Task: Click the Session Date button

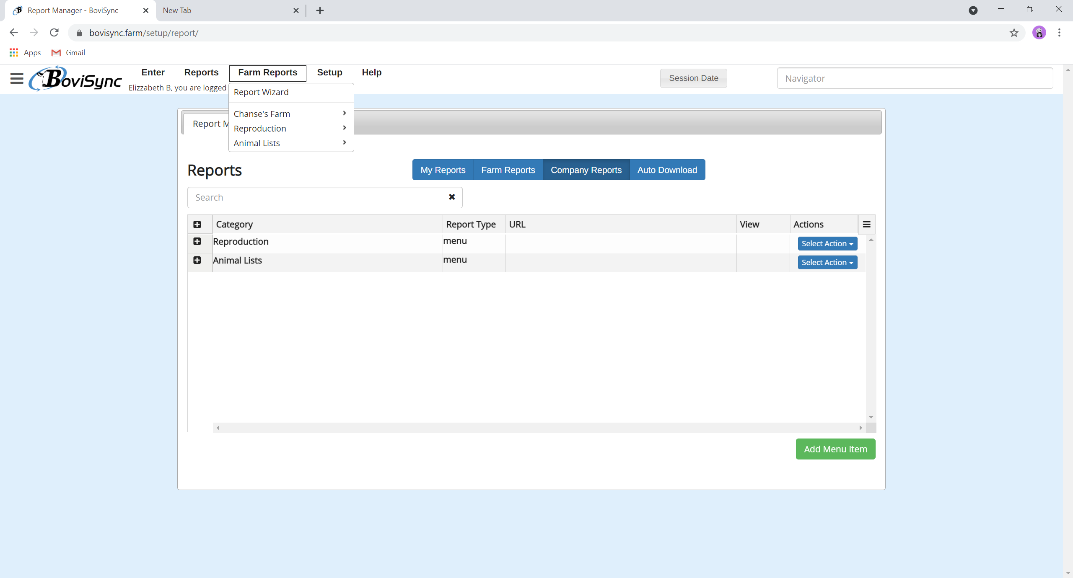Action: pyautogui.click(x=693, y=78)
